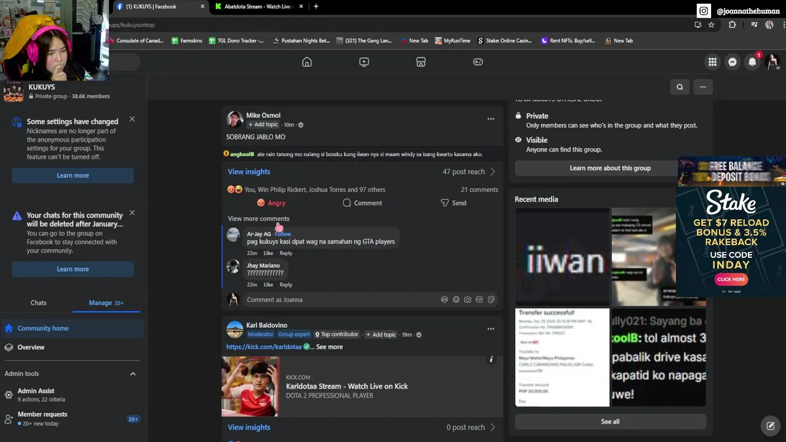The width and height of the screenshot is (786, 442).
Task: Open Member requests in admin tools
Action: click(72, 419)
